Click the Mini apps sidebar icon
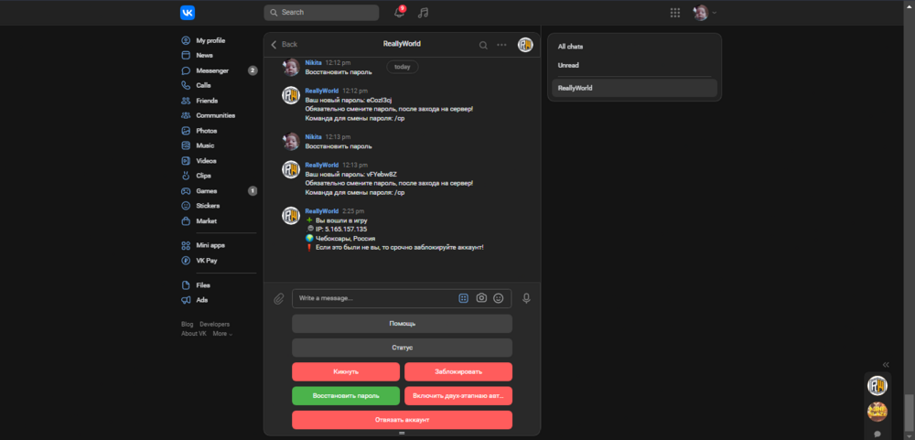 point(186,246)
